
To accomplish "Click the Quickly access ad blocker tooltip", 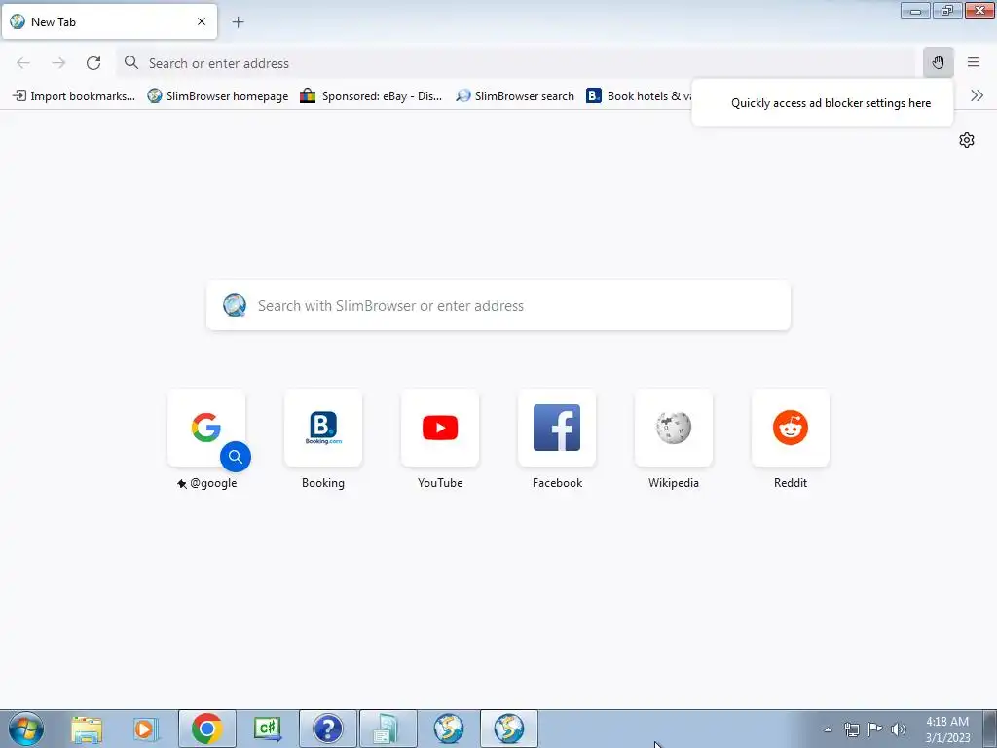I will 823,103.
